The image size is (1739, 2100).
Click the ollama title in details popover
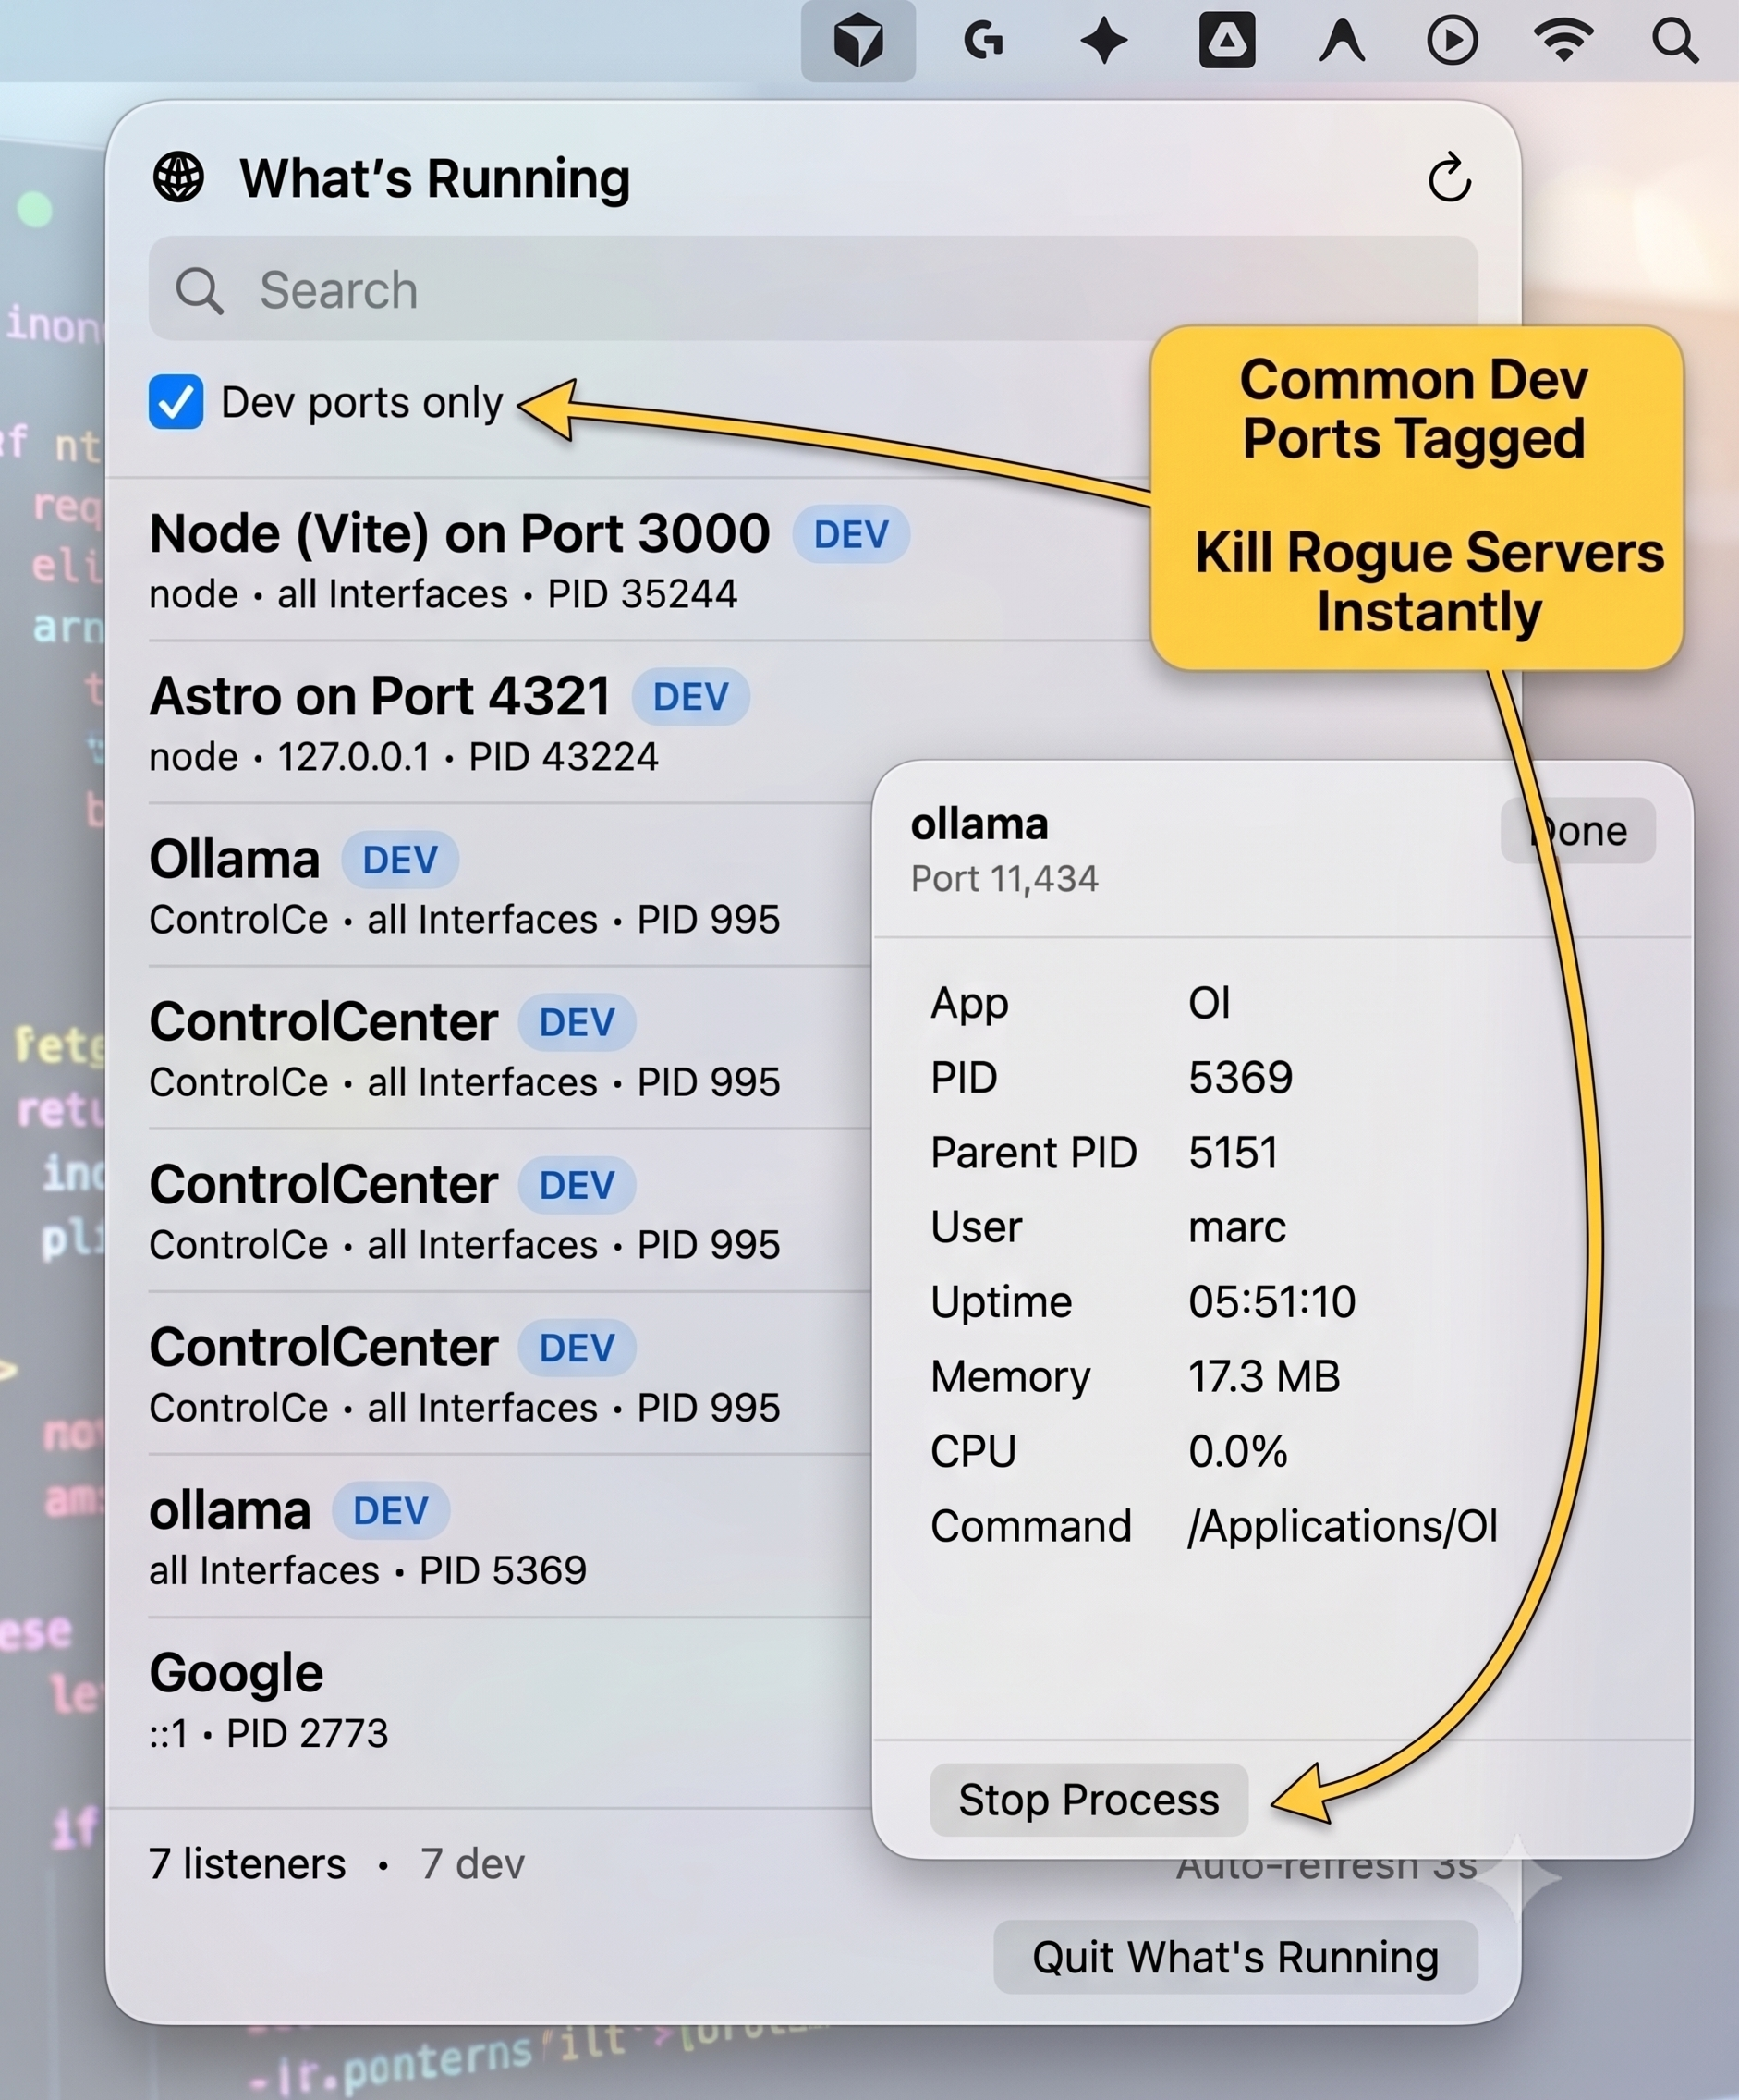click(x=979, y=824)
